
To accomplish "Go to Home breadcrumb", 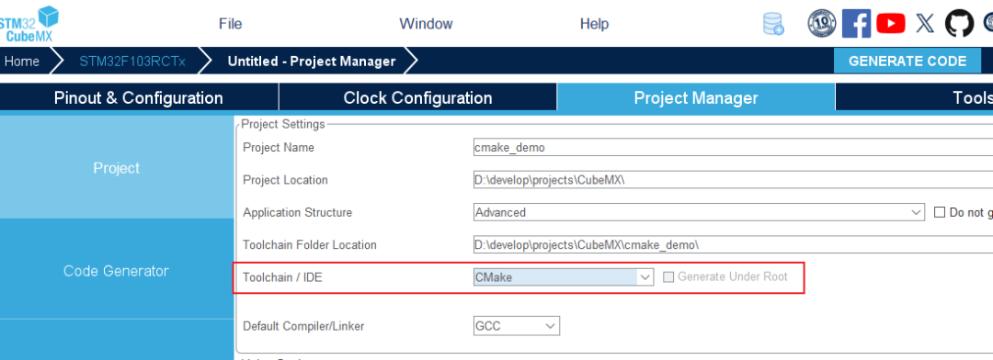I will click(22, 62).
